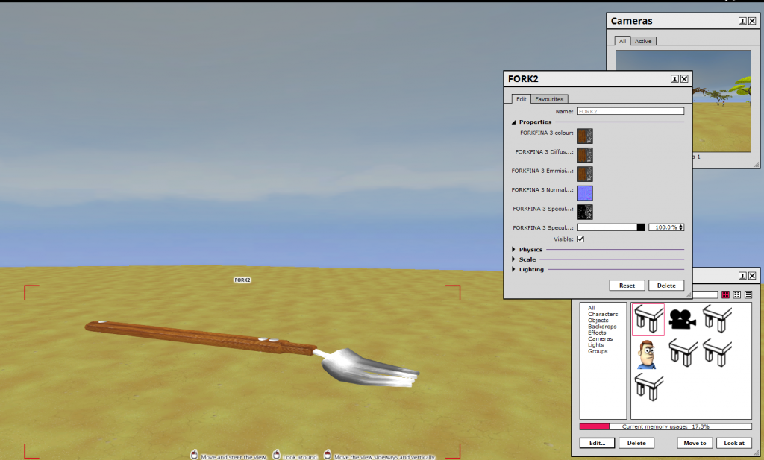Click the Edit... button
The image size is (764, 460).
[598, 443]
